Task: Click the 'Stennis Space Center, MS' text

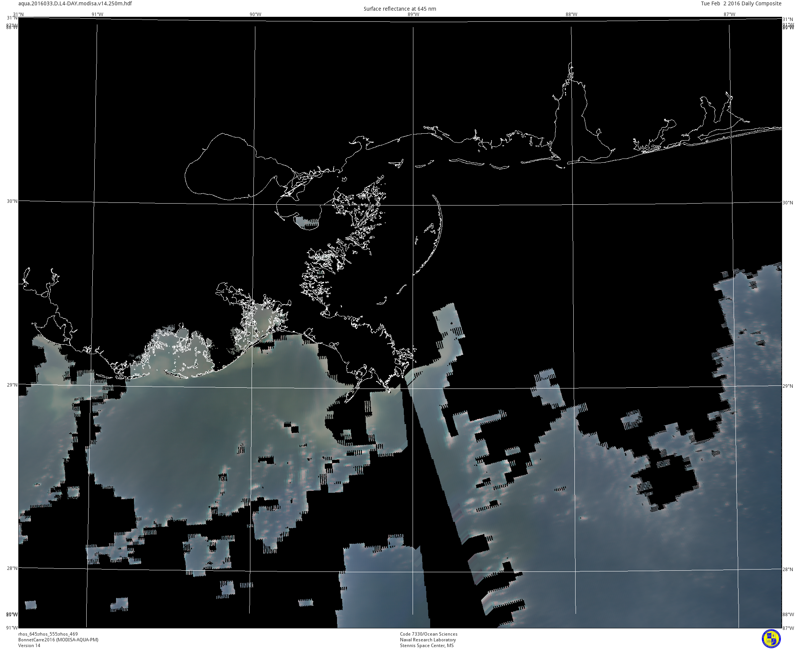Action: [427, 646]
